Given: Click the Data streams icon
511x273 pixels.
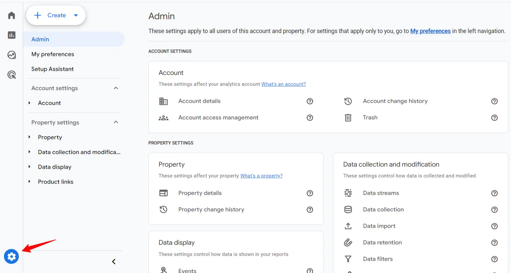Looking at the screenshot, I should [x=348, y=193].
